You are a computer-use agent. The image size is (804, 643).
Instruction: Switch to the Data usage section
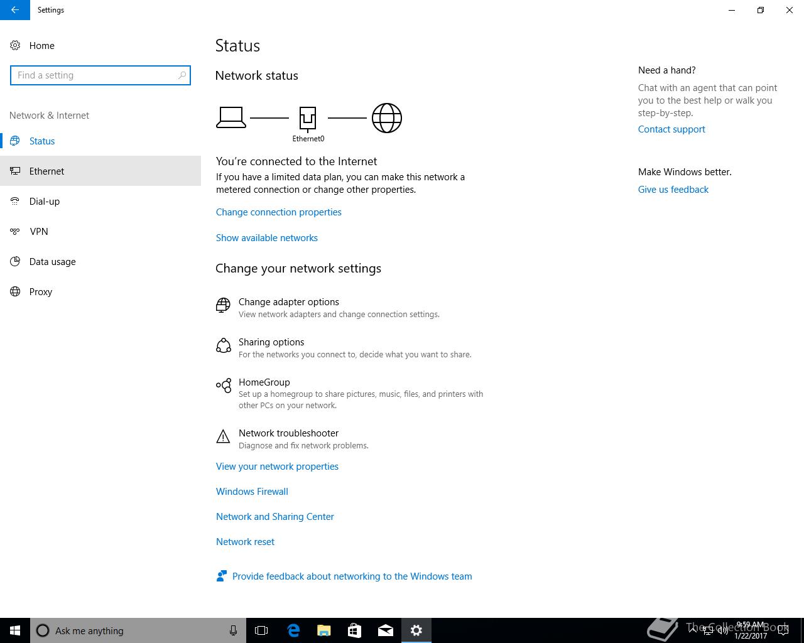click(100, 261)
